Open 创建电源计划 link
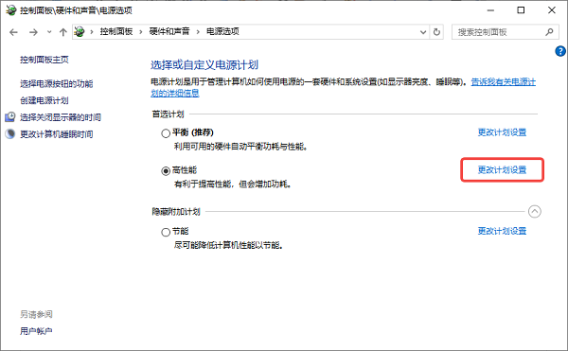 (44, 100)
